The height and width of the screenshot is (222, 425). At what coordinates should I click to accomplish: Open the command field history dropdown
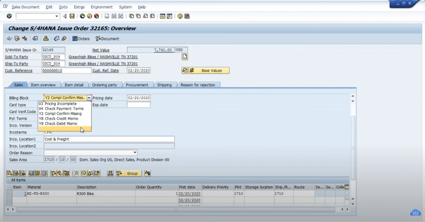57,16
